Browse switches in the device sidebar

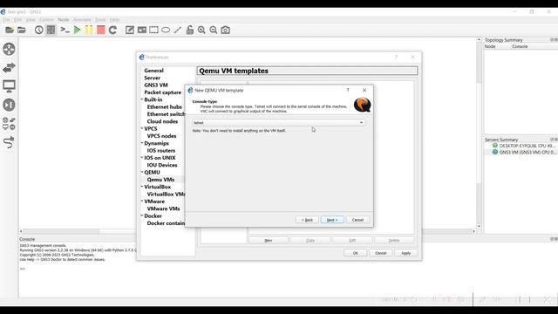(9, 68)
